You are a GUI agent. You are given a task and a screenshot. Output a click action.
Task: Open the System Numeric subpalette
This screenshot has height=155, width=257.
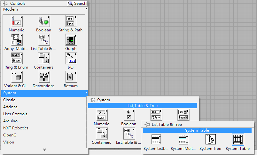[102, 115]
